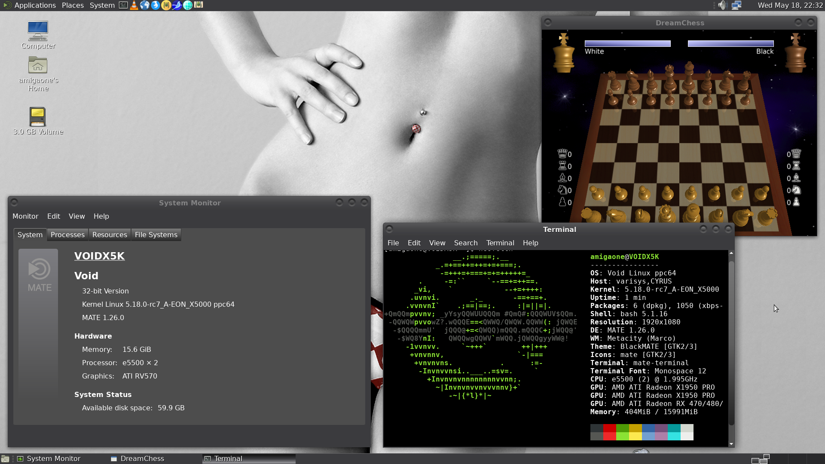
Task: Click the Graphics value ATI RV570
Action: pyautogui.click(x=140, y=376)
